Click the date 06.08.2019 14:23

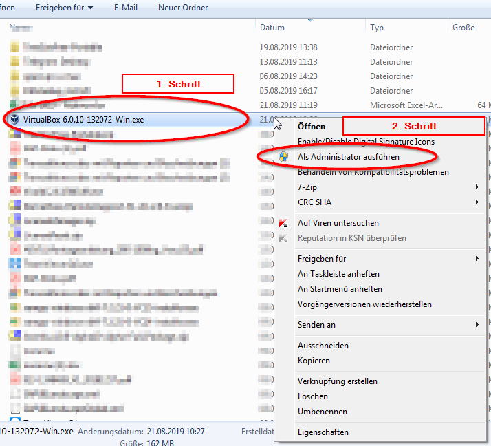click(x=288, y=76)
